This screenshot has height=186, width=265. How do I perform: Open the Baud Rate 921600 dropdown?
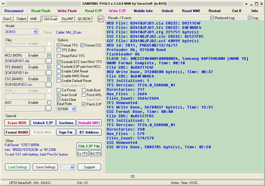[x=74, y=109]
